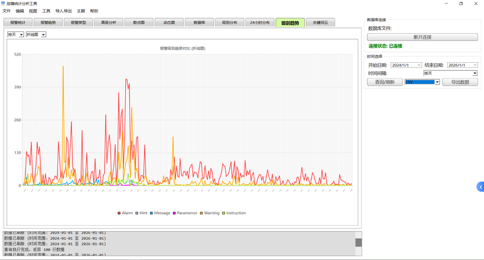Click the 查询/刷新 button

click(x=385, y=82)
